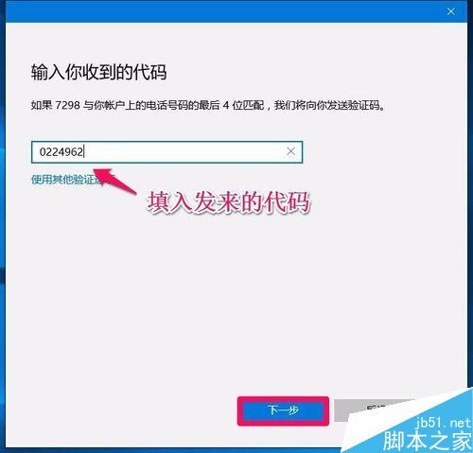Clear the code field with the X icon
This screenshot has height=453, width=473.
click(x=290, y=151)
